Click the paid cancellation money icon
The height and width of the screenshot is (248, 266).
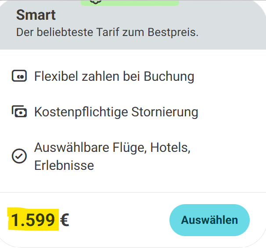coord(19,111)
